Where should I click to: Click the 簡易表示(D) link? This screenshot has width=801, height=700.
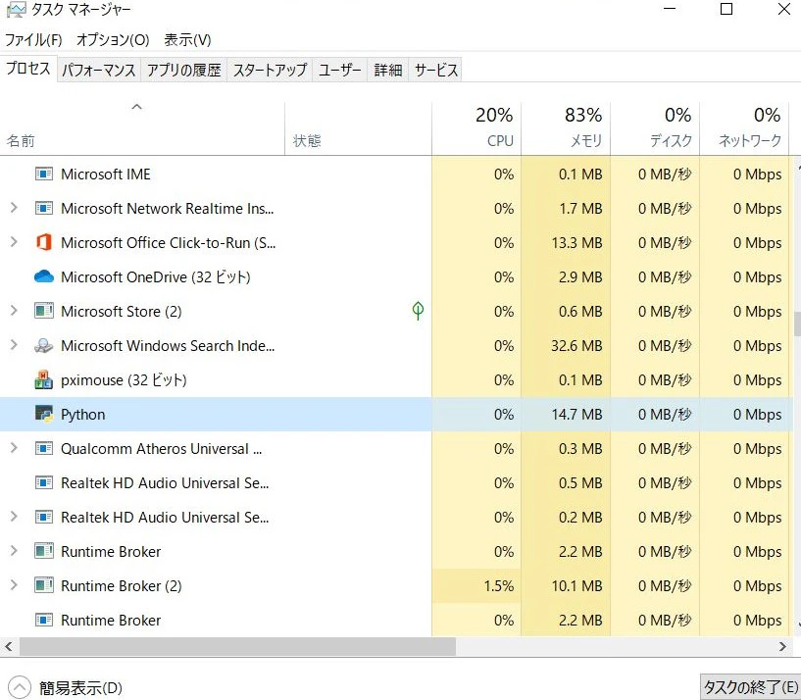[80, 687]
